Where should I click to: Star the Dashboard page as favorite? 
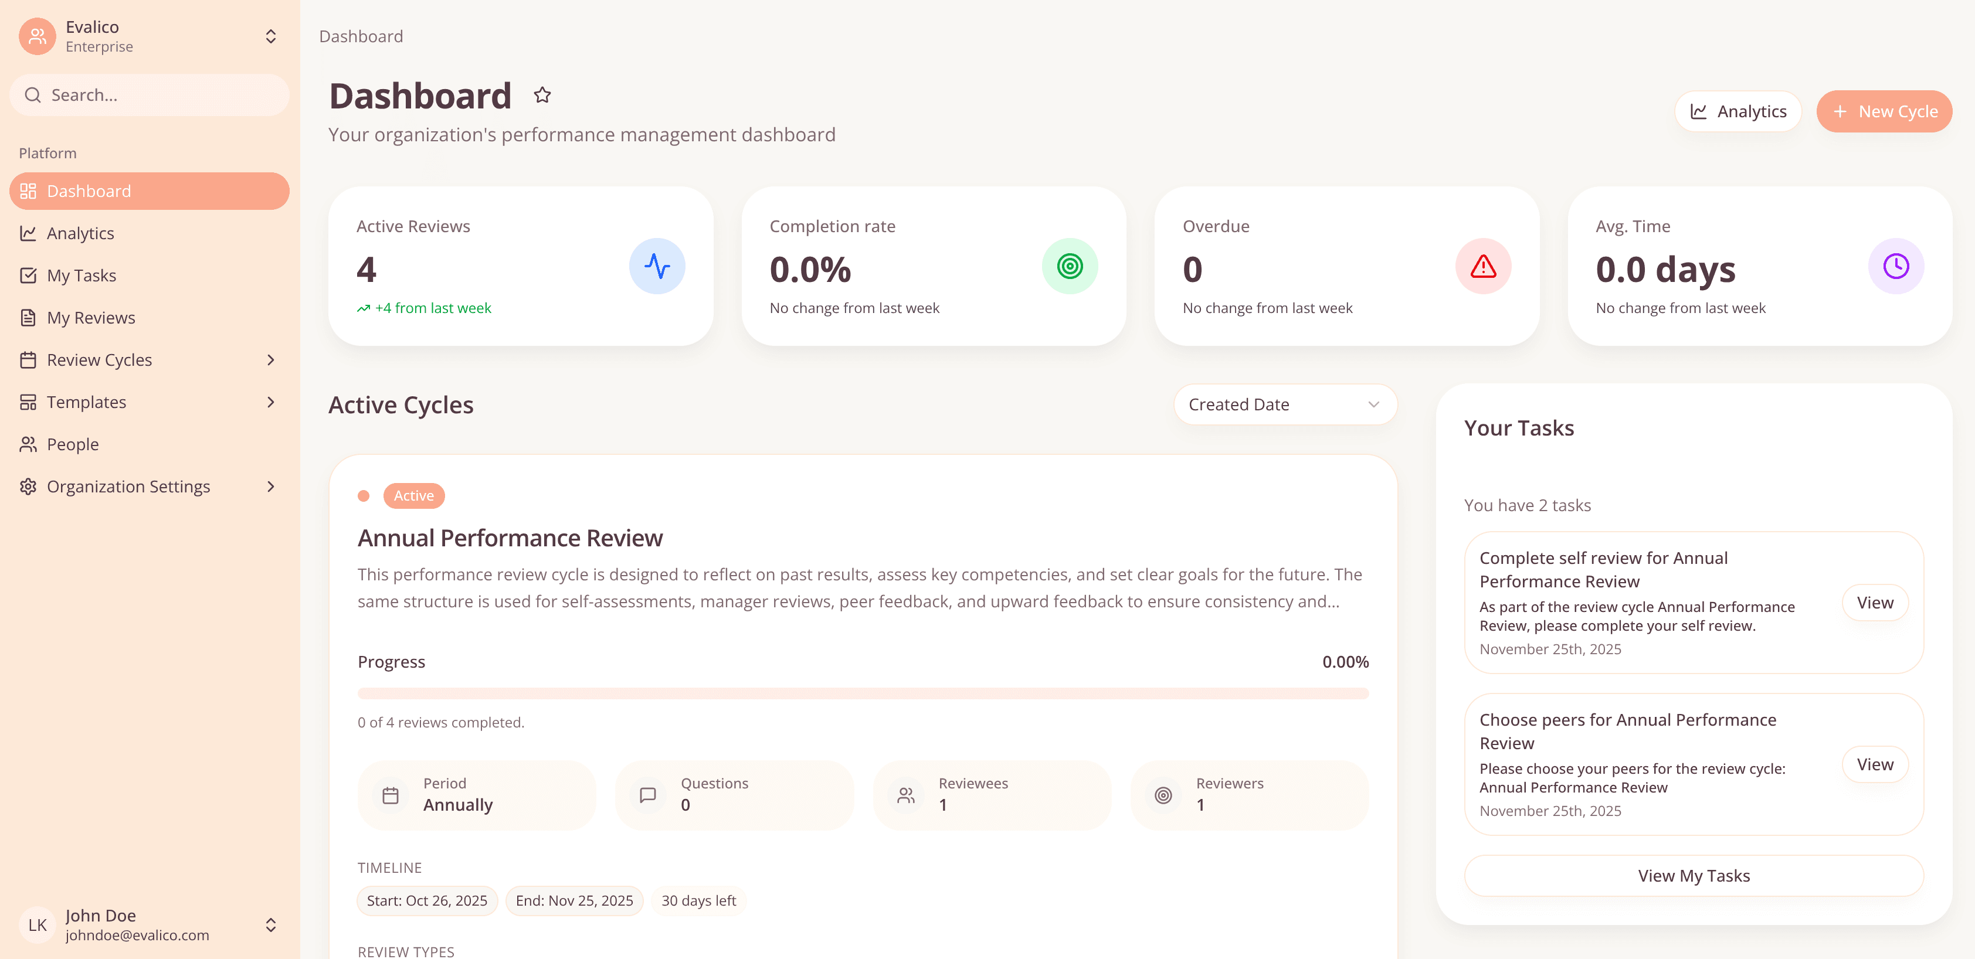543,94
